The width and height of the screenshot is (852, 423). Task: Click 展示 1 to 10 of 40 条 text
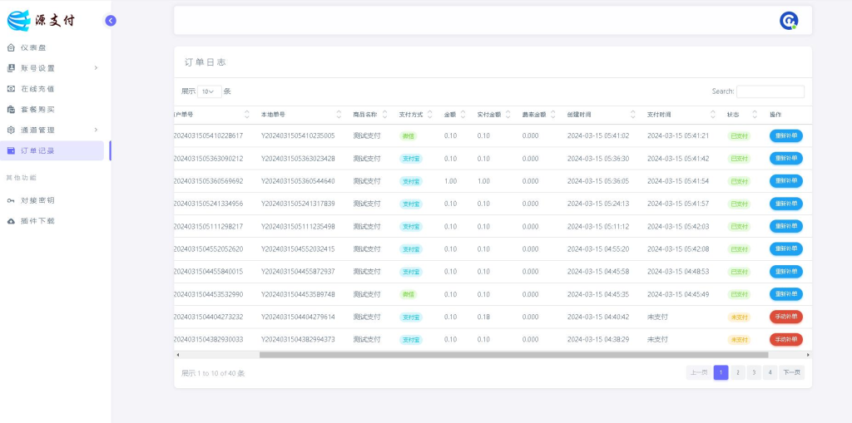click(213, 373)
